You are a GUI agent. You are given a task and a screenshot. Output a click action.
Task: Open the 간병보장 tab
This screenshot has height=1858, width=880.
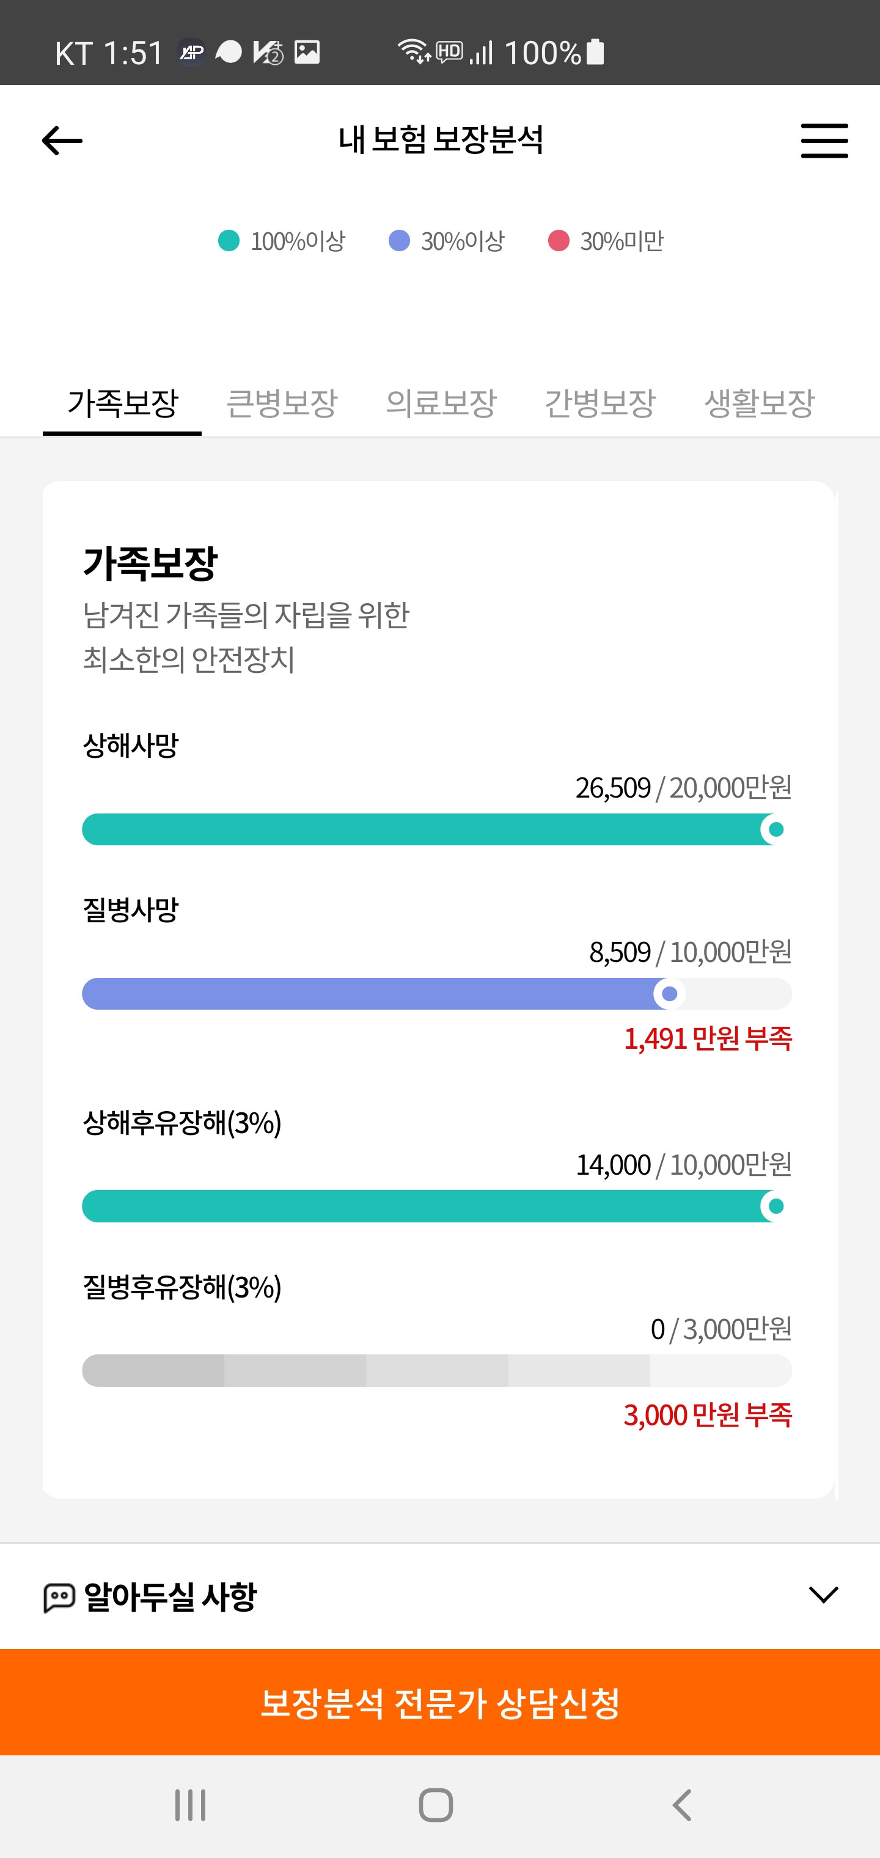tap(599, 403)
